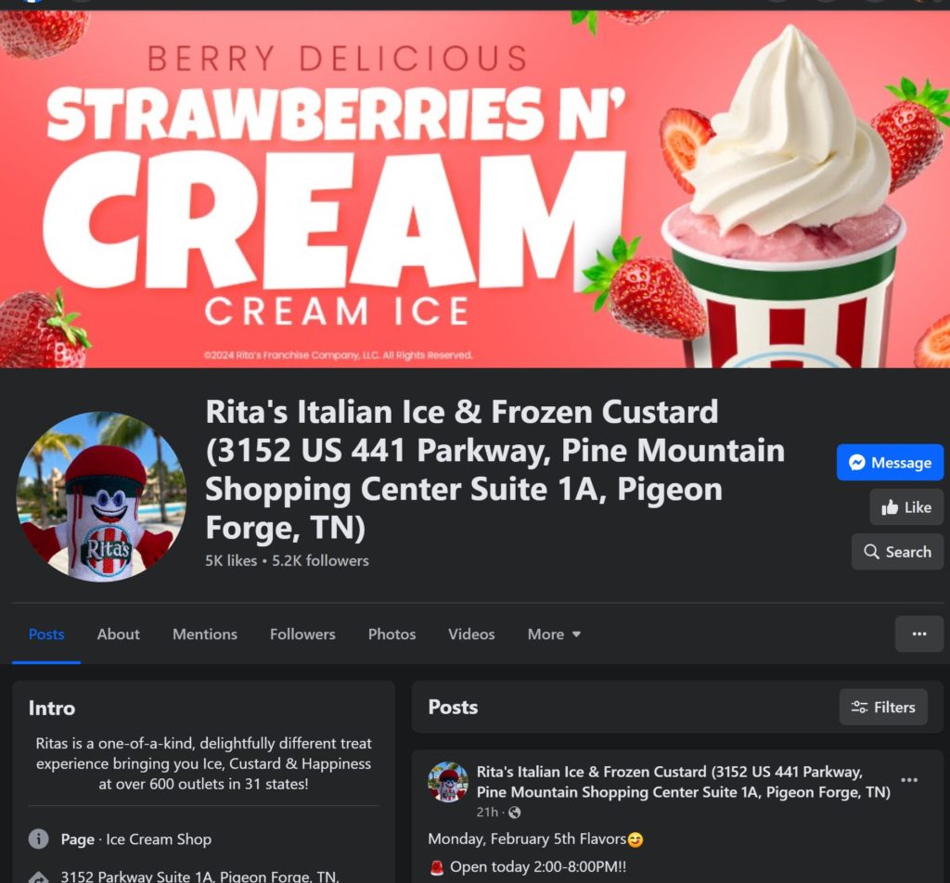Open the Strawberries N' Cream cover photo
This screenshot has height=883, width=950.
point(475,189)
